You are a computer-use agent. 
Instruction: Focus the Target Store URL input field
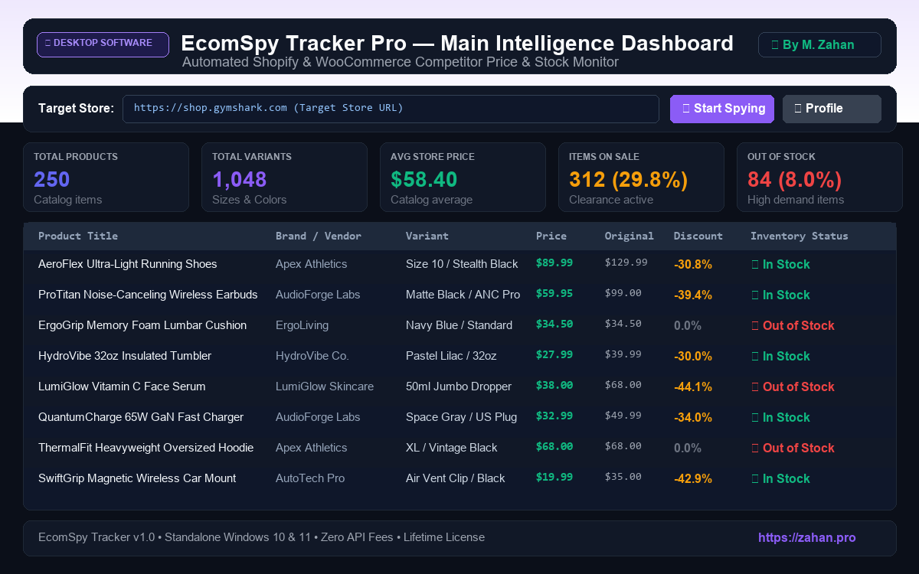point(391,109)
